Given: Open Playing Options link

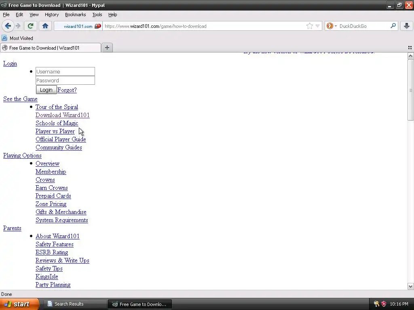Looking at the screenshot, I should click(22, 155).
